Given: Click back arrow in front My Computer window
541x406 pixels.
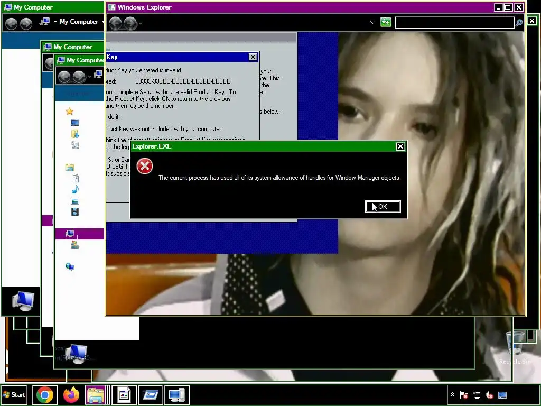Looking at the screenshot, I should click(64, 76).
